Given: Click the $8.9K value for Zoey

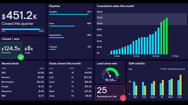Looking at the screenshot, I should coord(88,96).
